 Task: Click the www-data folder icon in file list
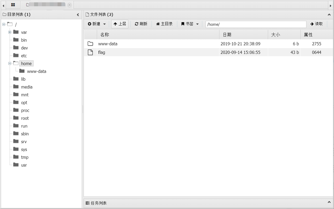[x=90, y=43]
